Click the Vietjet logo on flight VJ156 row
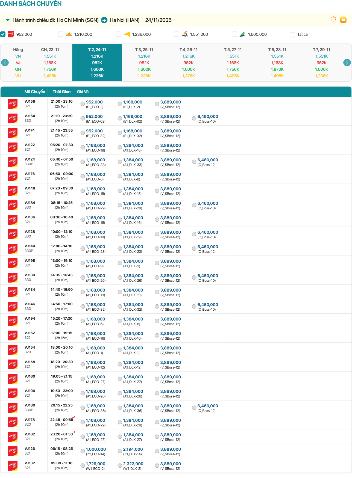Image resolution: width=352 pixels, height=478 pixels. pos(13,104)
